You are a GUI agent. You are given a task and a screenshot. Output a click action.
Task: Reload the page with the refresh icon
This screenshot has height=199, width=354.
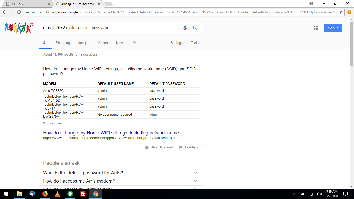pyautogui.click(x=19, y=12)
